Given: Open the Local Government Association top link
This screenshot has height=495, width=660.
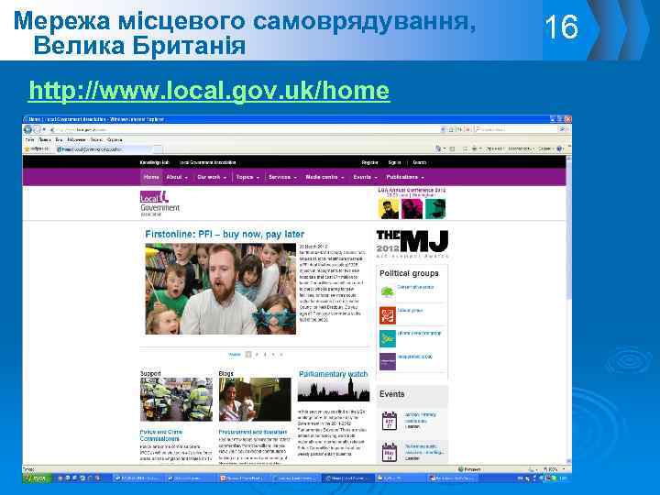Looking at the screenshot, I should tap(207, 162).
